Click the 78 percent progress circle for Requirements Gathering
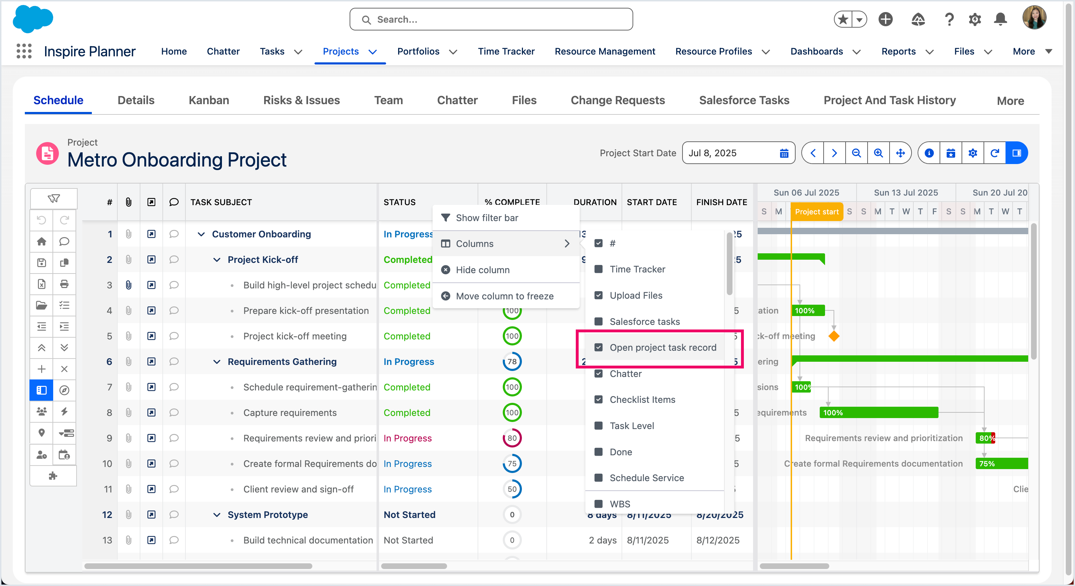The height and width of the screenshot is (586, 1075). 512,362
